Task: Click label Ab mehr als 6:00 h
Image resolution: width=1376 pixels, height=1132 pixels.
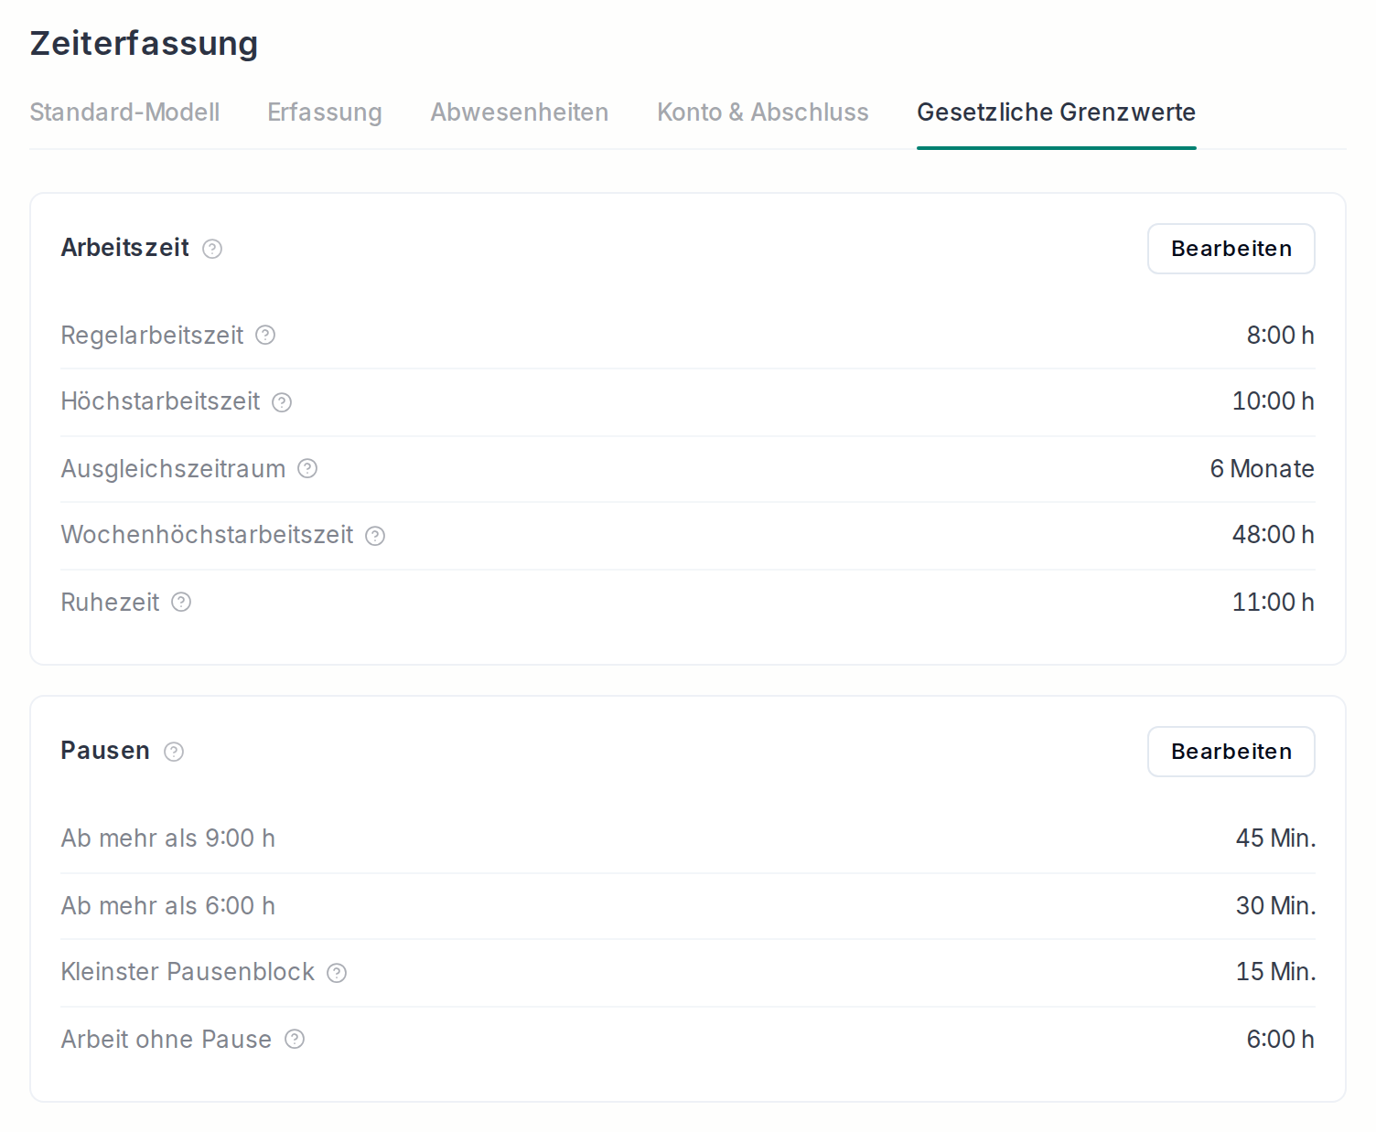Action: pyautogui.click(x=167, y=905)
